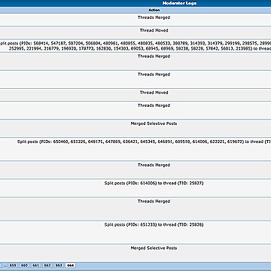
Task: Click the long split posts entry containing PID 547187
Action: (135, 46)
